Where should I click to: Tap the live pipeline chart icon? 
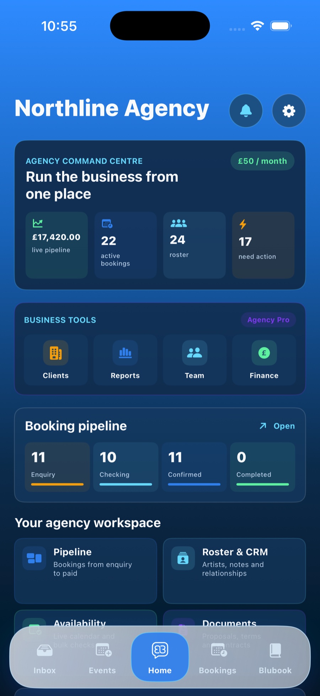point(38,223)
